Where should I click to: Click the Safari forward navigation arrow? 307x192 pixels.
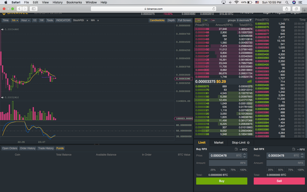coord(25,9)
